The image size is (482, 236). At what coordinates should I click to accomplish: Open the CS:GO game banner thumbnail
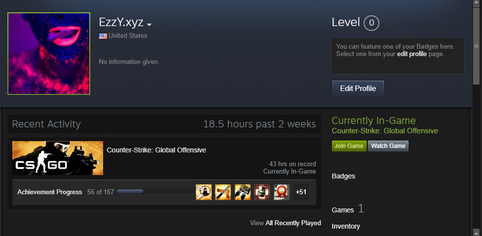coord(58,158)
